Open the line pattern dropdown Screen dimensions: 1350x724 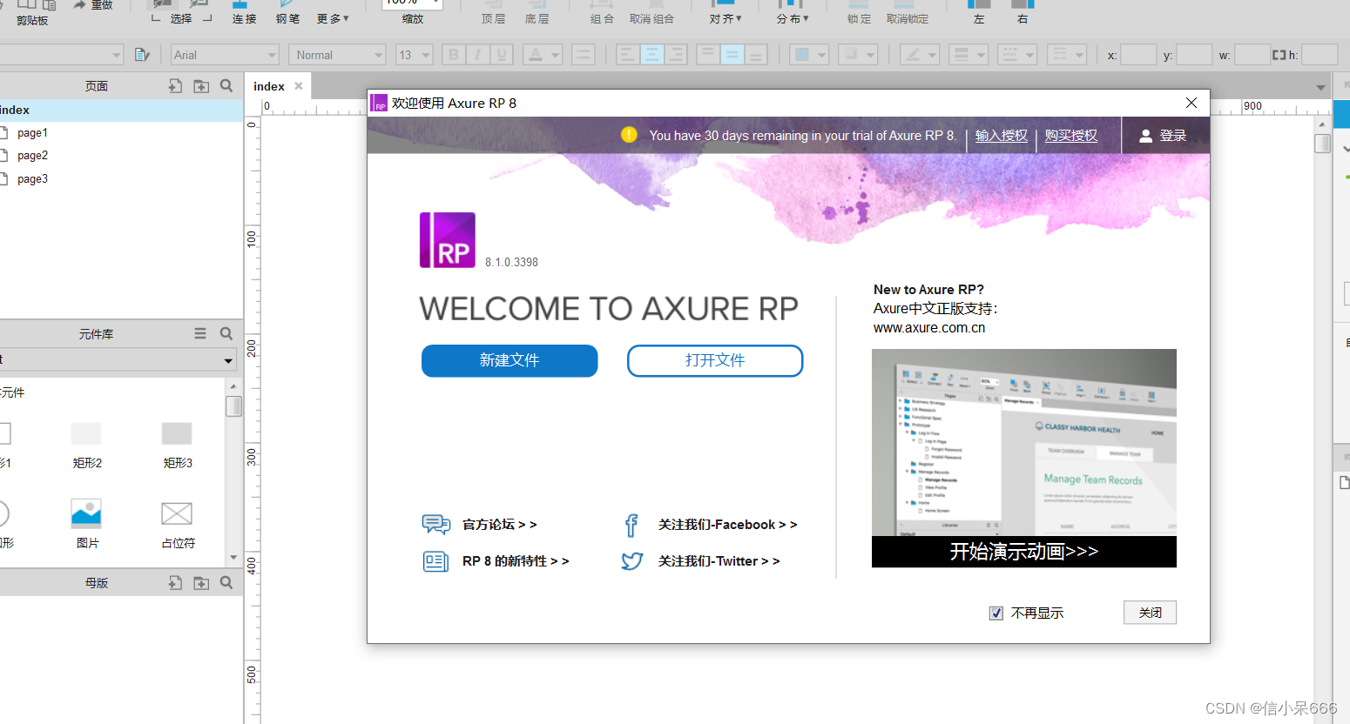click(x=1017, y=55)
